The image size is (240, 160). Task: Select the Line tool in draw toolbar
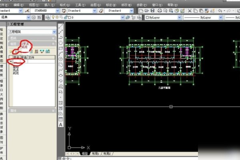61,26
